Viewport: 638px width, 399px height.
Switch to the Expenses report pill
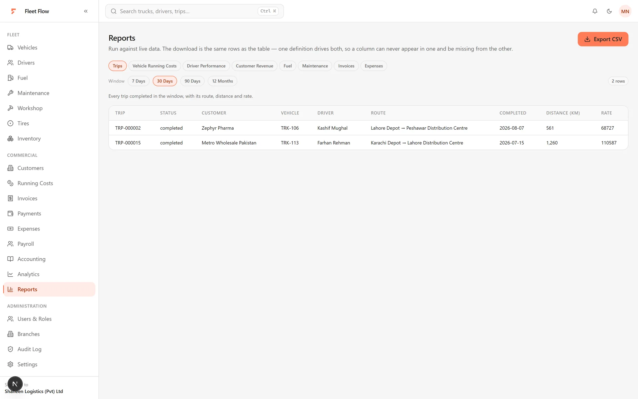point(374,66)
